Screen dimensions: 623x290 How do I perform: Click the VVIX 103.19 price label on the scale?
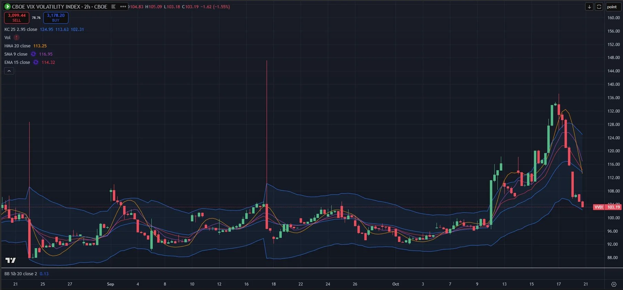click(x=608, y=207)
